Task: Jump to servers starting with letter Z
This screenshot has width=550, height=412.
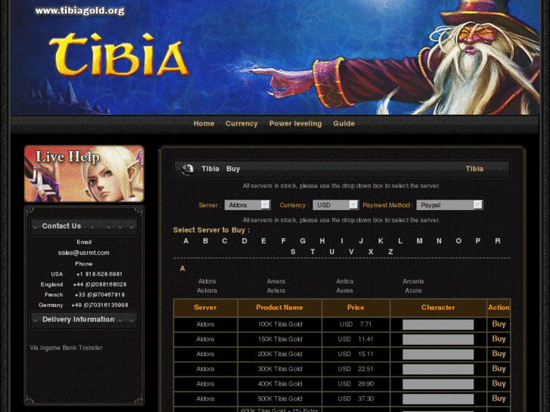Action: pos(390,252)
